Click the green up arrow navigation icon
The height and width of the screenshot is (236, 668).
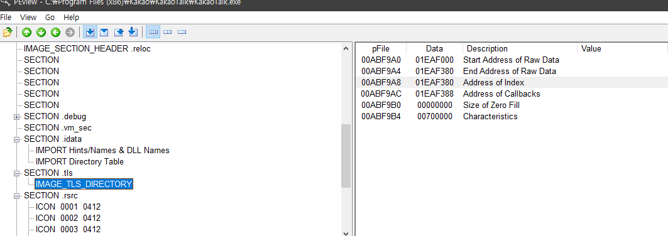click(27, 32)
